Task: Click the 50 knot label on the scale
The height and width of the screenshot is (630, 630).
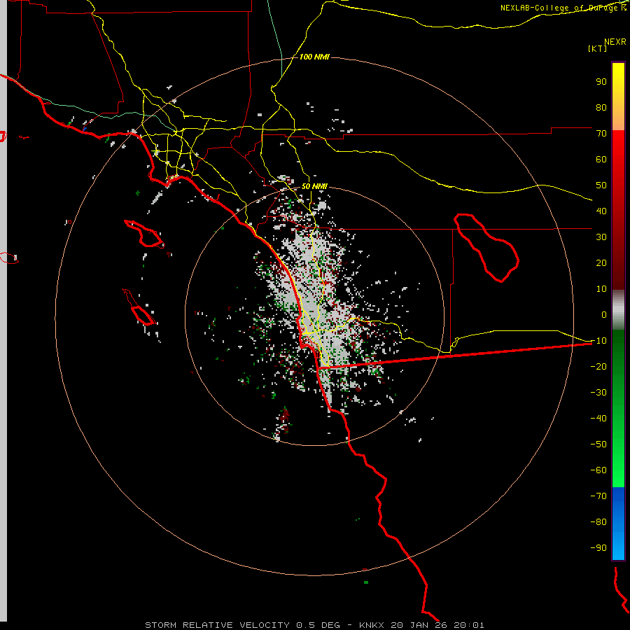Action: click(601, 185)
